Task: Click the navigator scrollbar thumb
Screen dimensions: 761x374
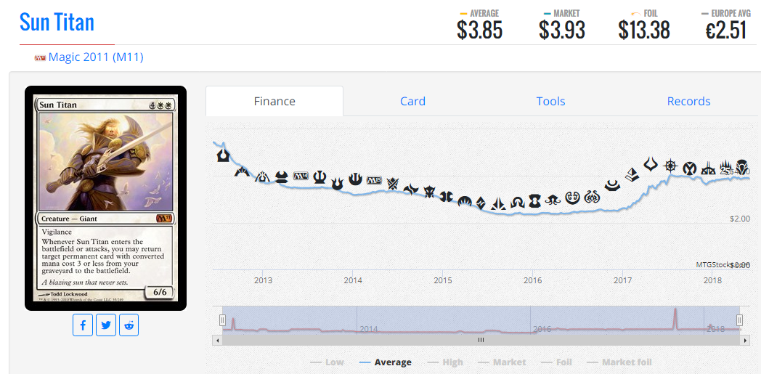Action: click(x=481, y=340)
